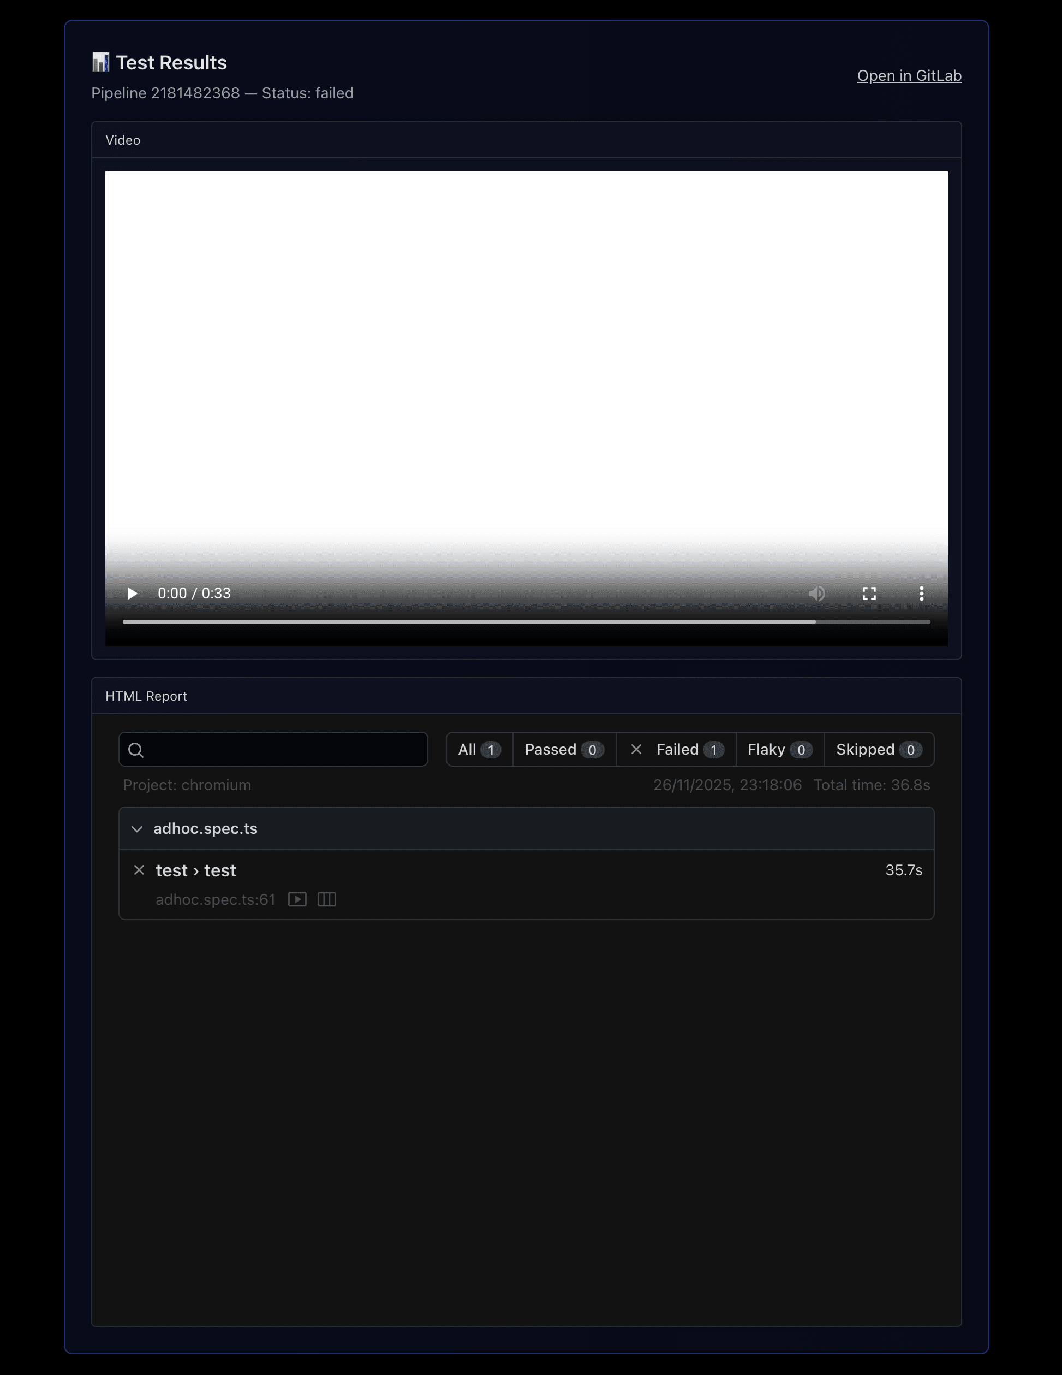Show All tests filter
The width and height of the screenshot is (1062, 1375).
point(479,750)
